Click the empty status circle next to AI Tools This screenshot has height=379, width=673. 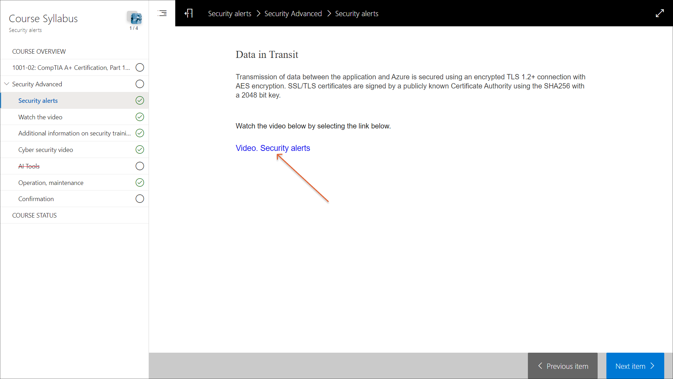pyautogui.click(x=140, y=166)
